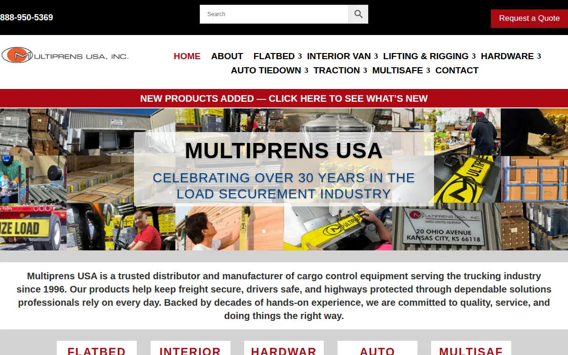Click the company description paragraph
This screenshot has height=355, width=568.
(x=284, y=296)
